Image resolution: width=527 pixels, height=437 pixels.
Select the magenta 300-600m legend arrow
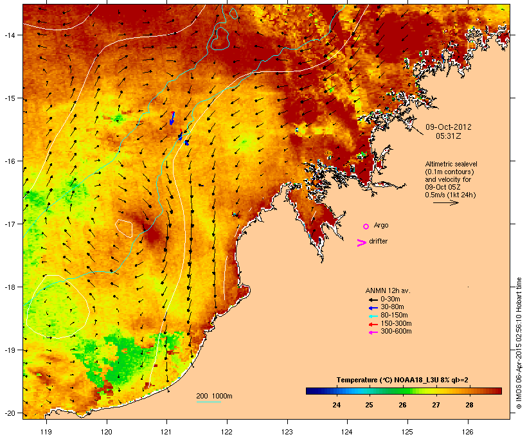373,332
